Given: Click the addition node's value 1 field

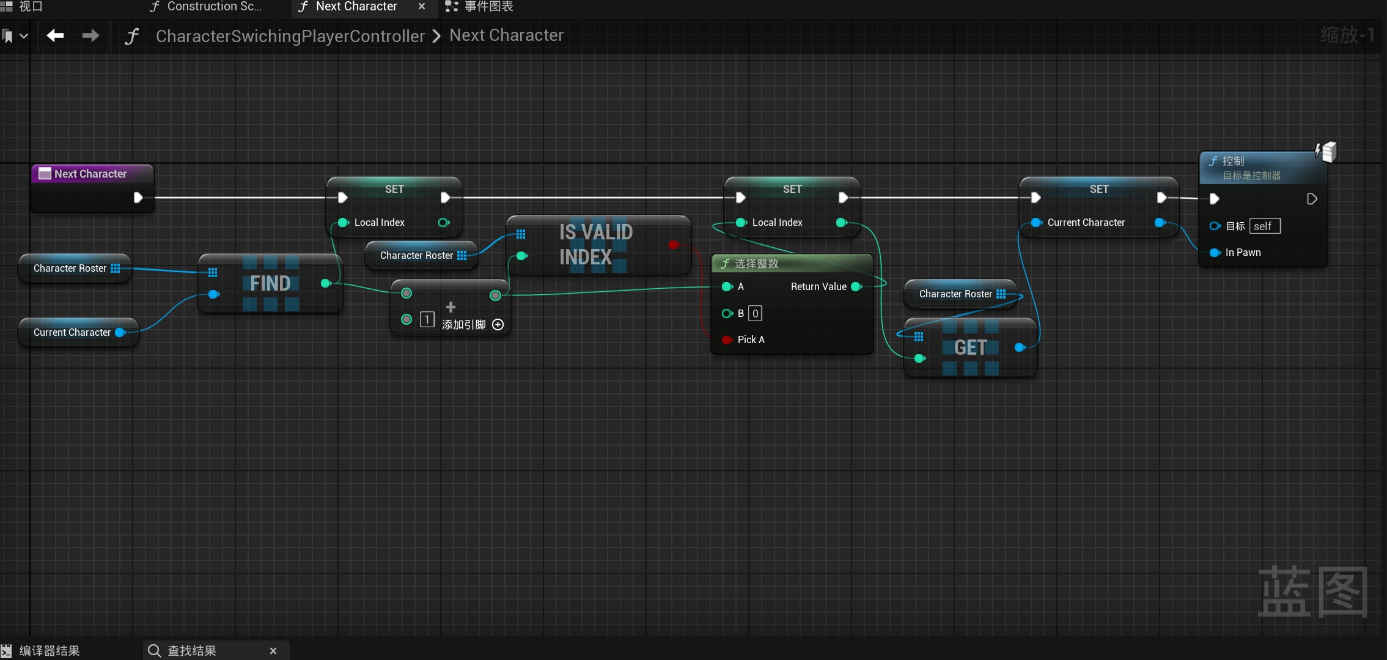Looking at the screenshot, I should click(427, 319).
